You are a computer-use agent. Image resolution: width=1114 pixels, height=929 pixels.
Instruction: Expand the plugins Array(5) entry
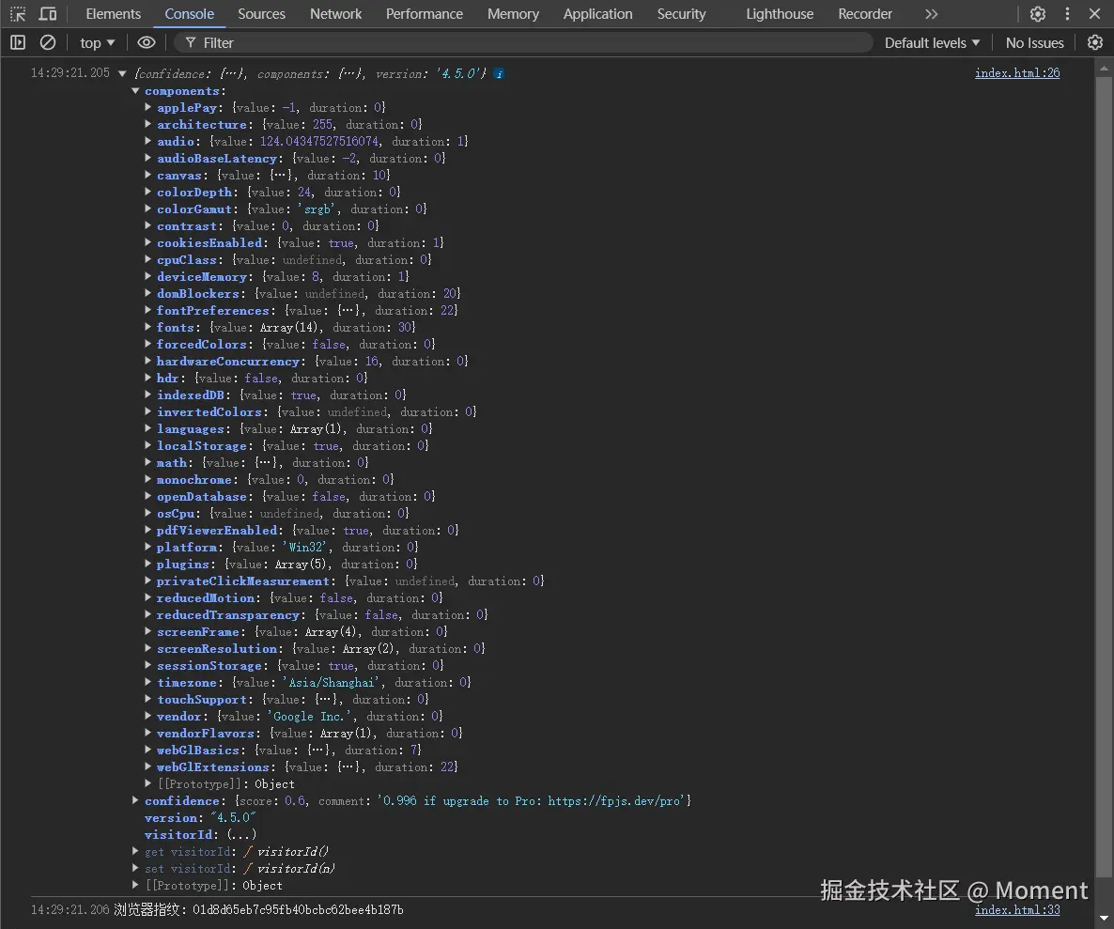147,564
